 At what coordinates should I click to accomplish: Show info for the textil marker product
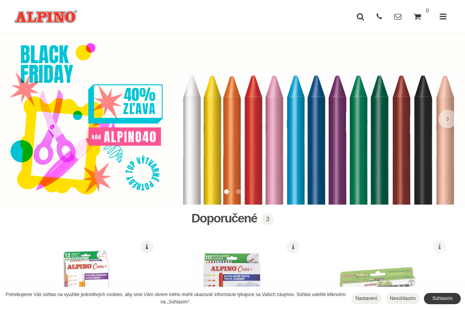293,247
